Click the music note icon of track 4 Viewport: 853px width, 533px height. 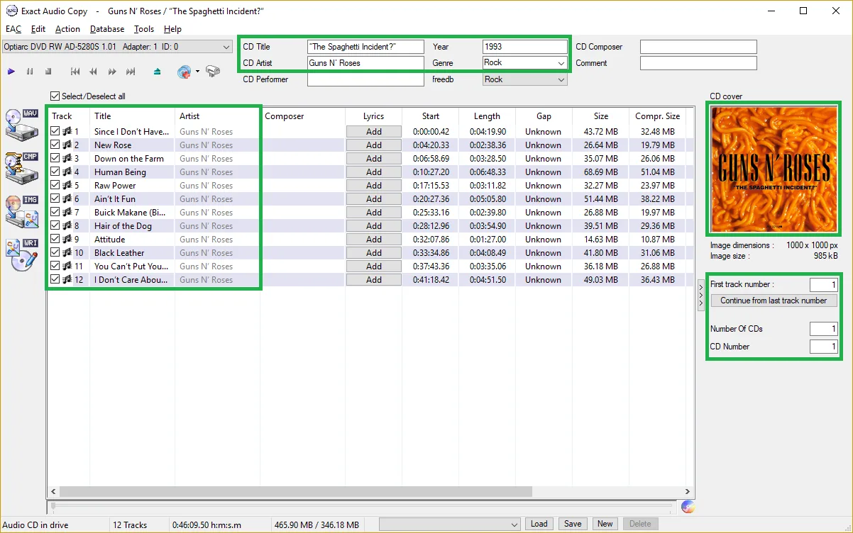pyautogui.click(x=67, y=172)
